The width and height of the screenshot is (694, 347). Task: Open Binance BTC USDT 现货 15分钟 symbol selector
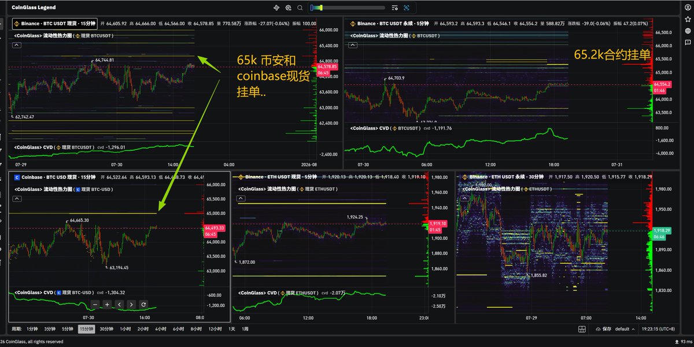(55, 24)
